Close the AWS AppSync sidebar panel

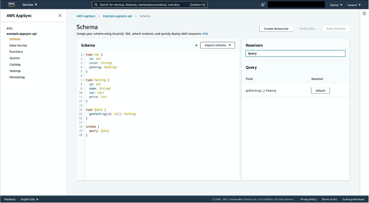click(x=60, y=15)
